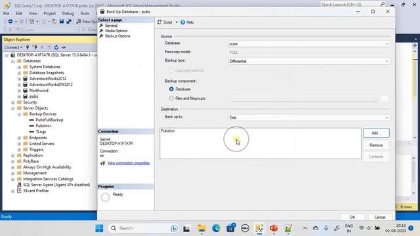Viewport: 420px width, 236px height.
Task: Open the Script dropdown arrow in backup dialog
Action: (177, 22)
